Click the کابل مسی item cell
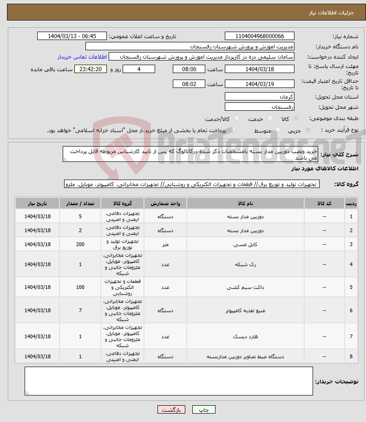This screenshot has height=422, width=366. coord(245,244)
